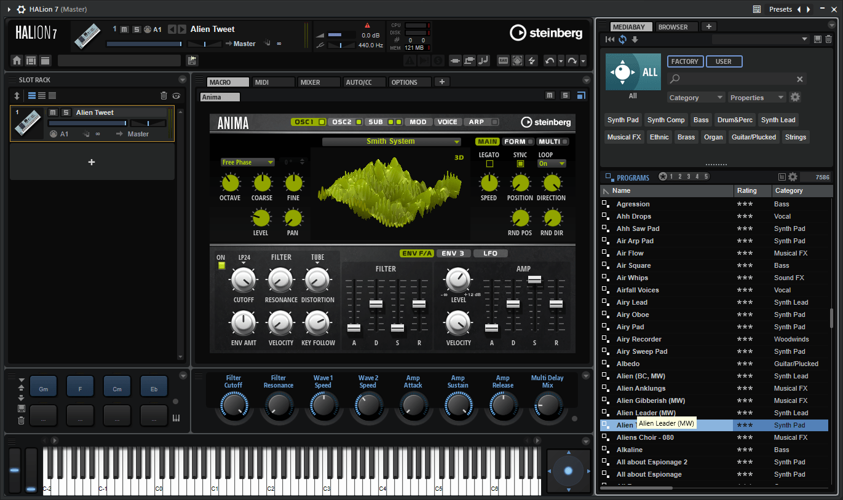
Task: Toggle the 3D wavetable view label
Action: point(459,157)
